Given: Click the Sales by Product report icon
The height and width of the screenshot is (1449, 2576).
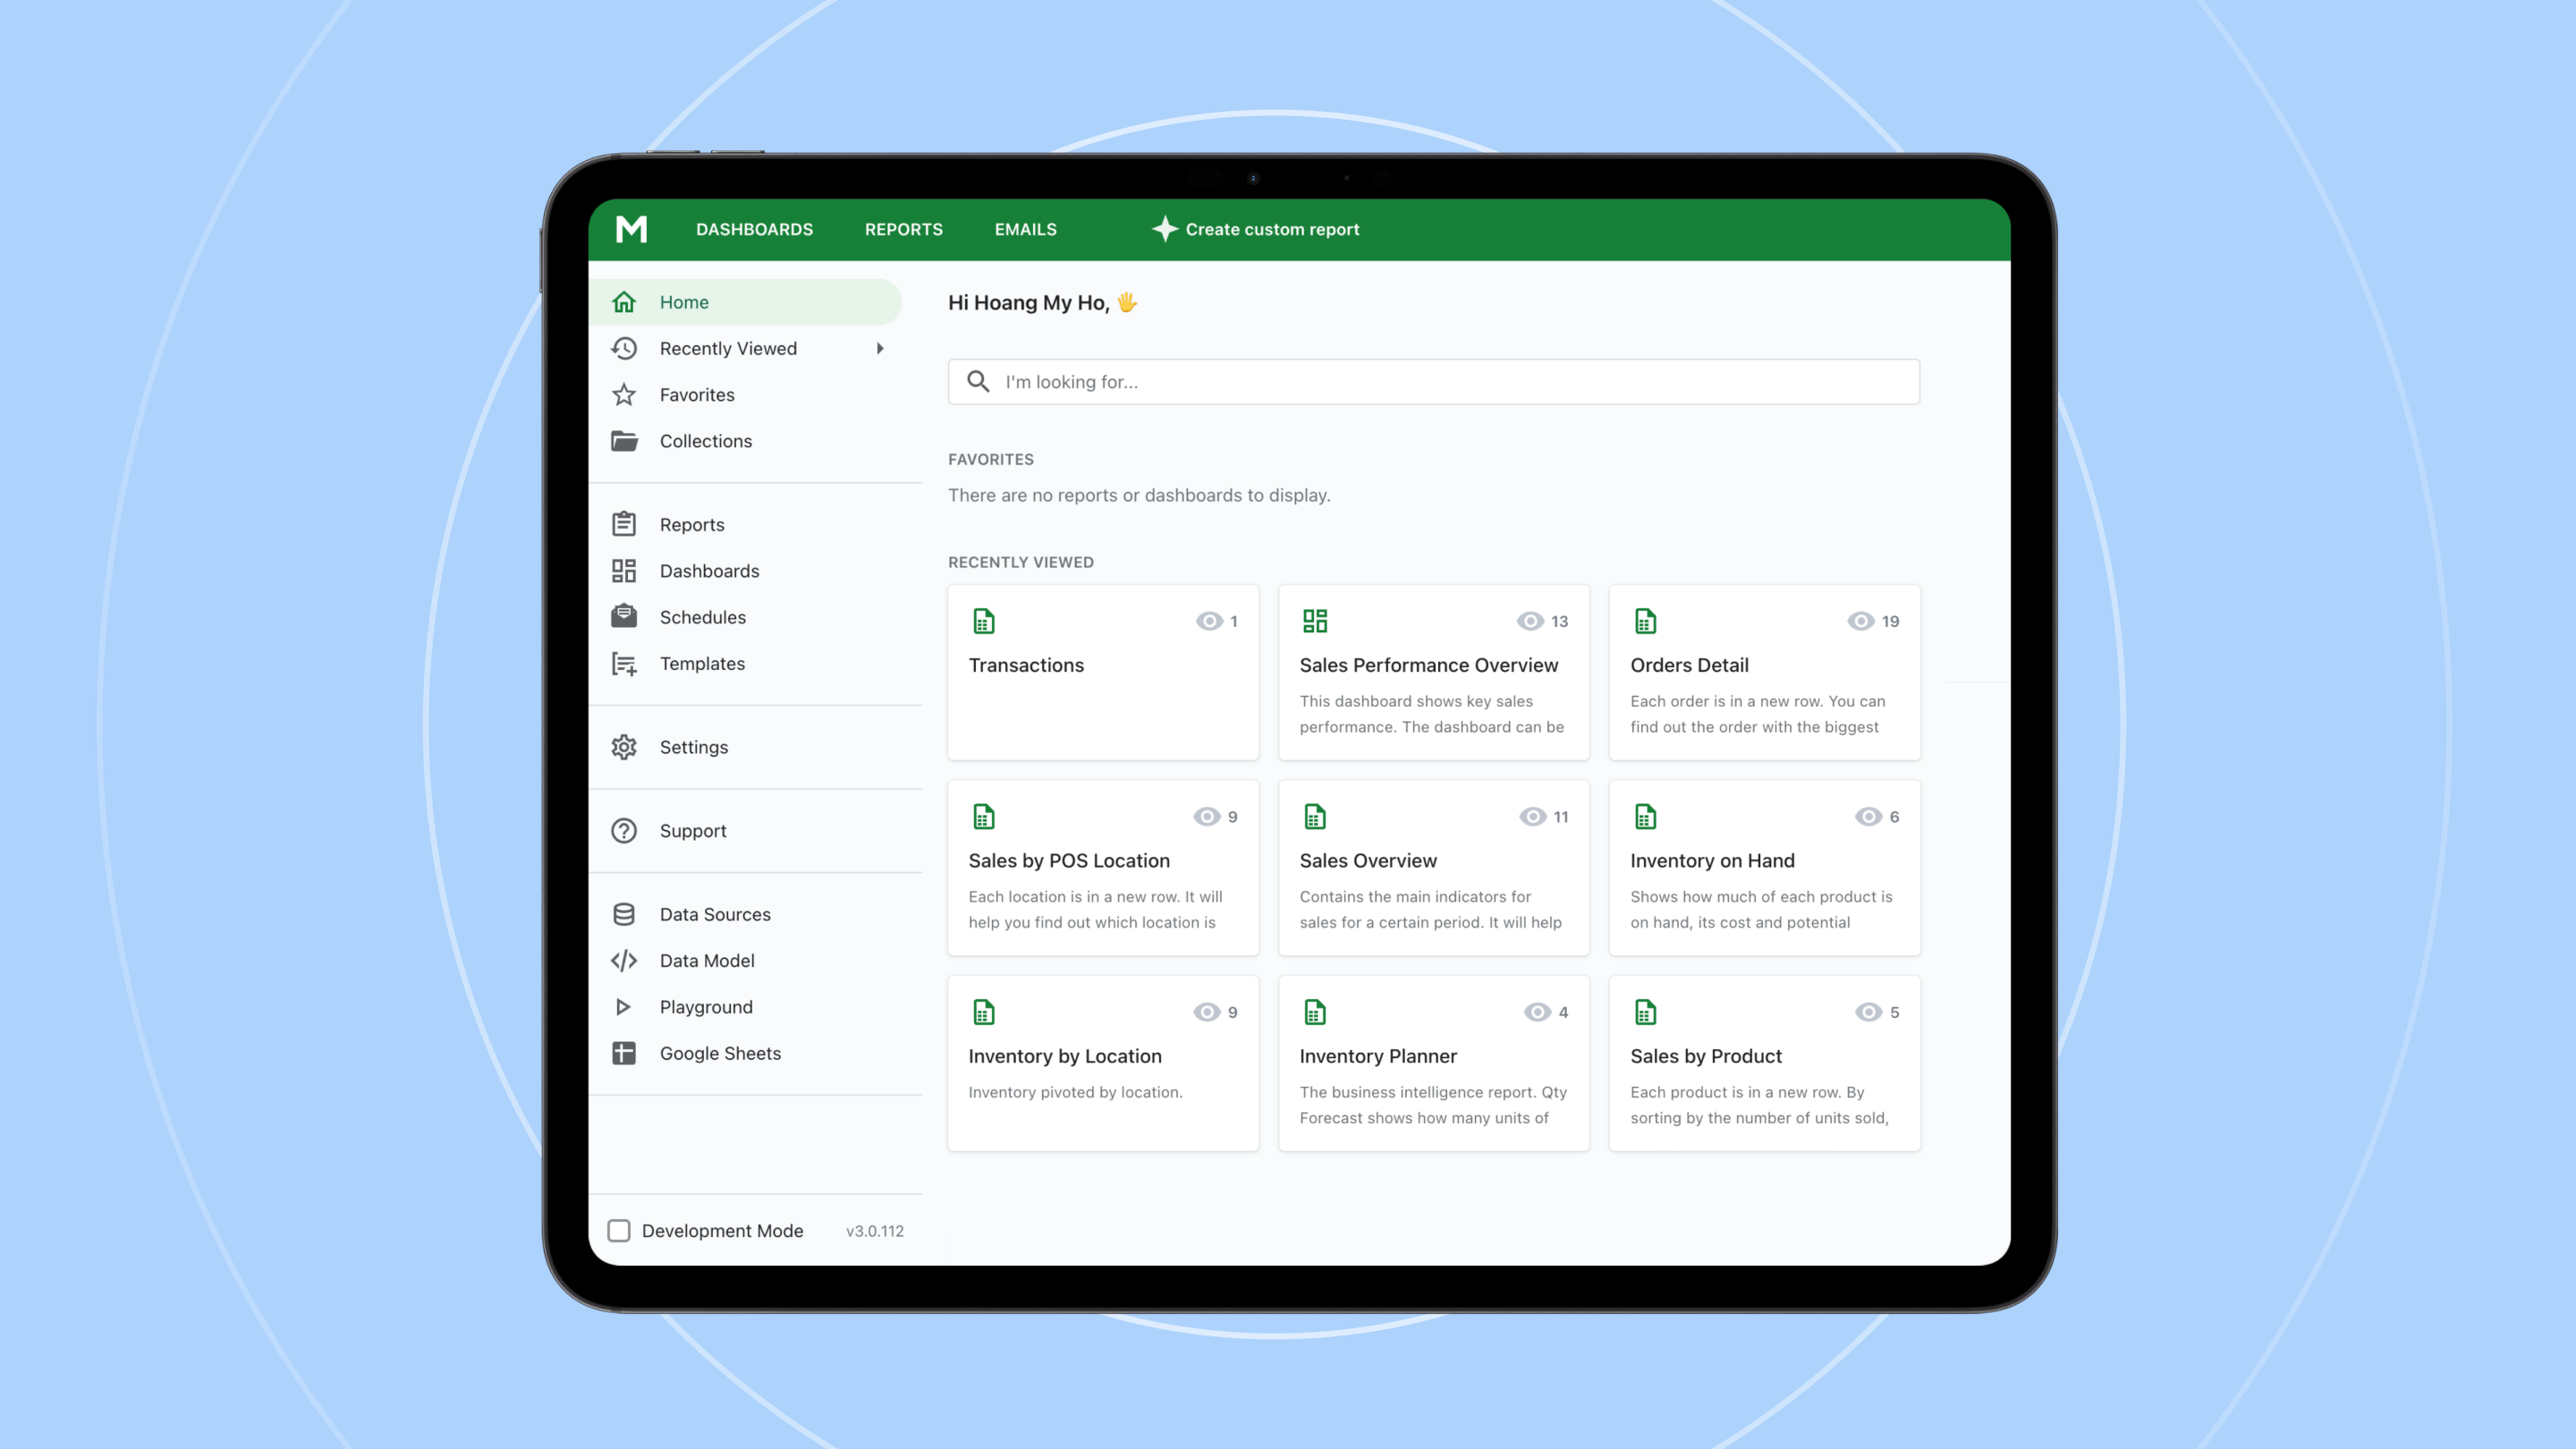Looking at the screenshot, I should coord(1646,1012).
